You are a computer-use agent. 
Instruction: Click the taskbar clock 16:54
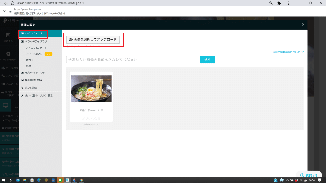coord(312,180)
